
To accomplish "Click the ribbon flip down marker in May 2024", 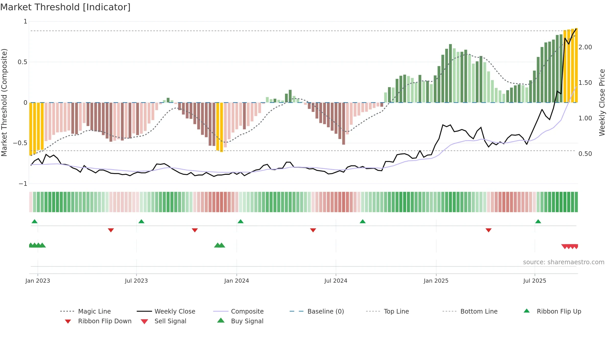I will [313, 230].
